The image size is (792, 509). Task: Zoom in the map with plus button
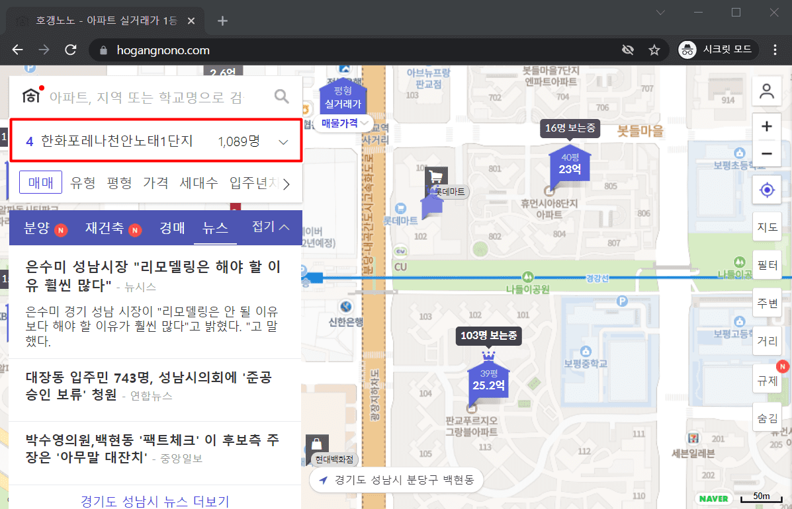point(767,127)
